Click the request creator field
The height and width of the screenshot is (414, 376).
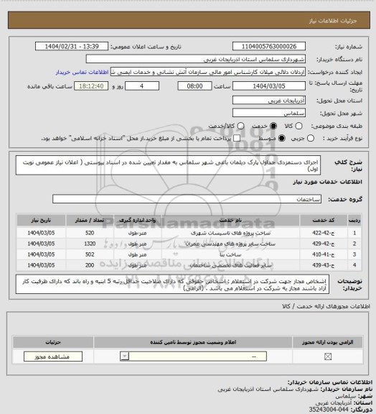(208, 72)
